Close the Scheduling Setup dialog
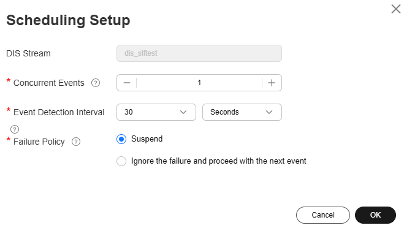The height and width of the screenshot is (228, 404). 396,9
